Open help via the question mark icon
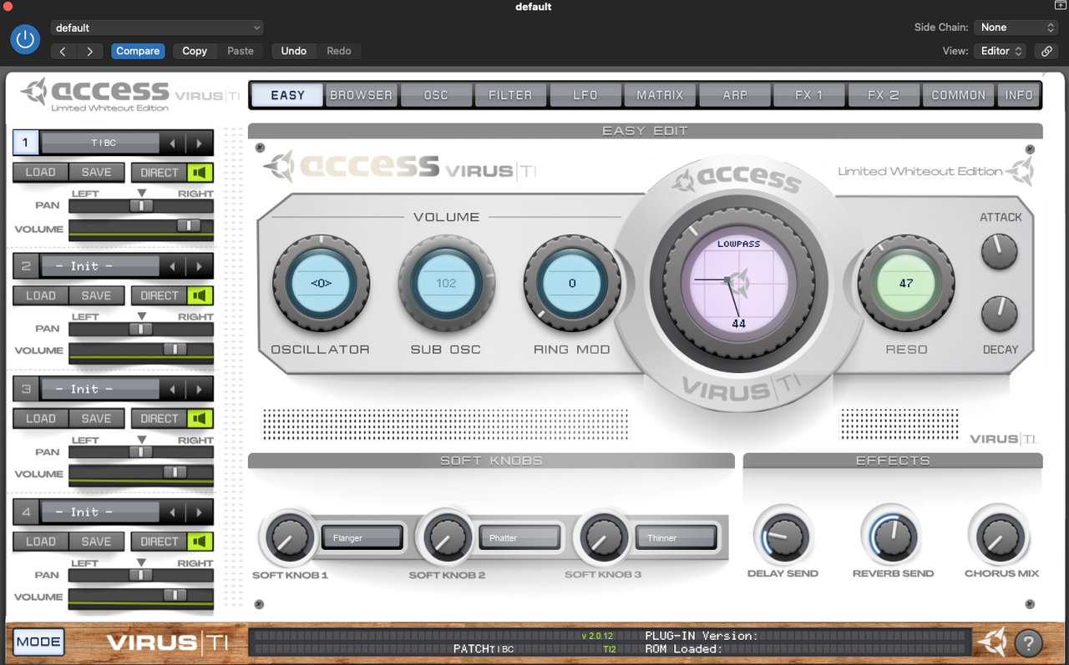Screen dimensions: 1069x665 1028,642
